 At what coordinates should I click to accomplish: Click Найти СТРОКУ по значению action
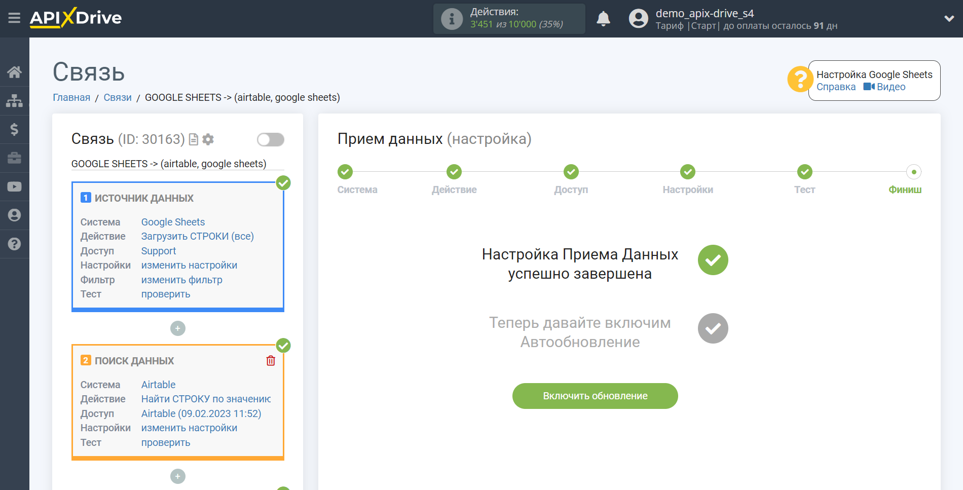click(206, 399)
